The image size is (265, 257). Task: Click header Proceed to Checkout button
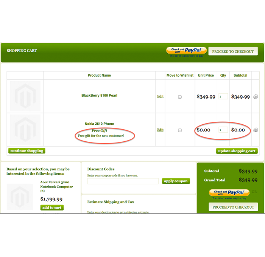(233, 51)
